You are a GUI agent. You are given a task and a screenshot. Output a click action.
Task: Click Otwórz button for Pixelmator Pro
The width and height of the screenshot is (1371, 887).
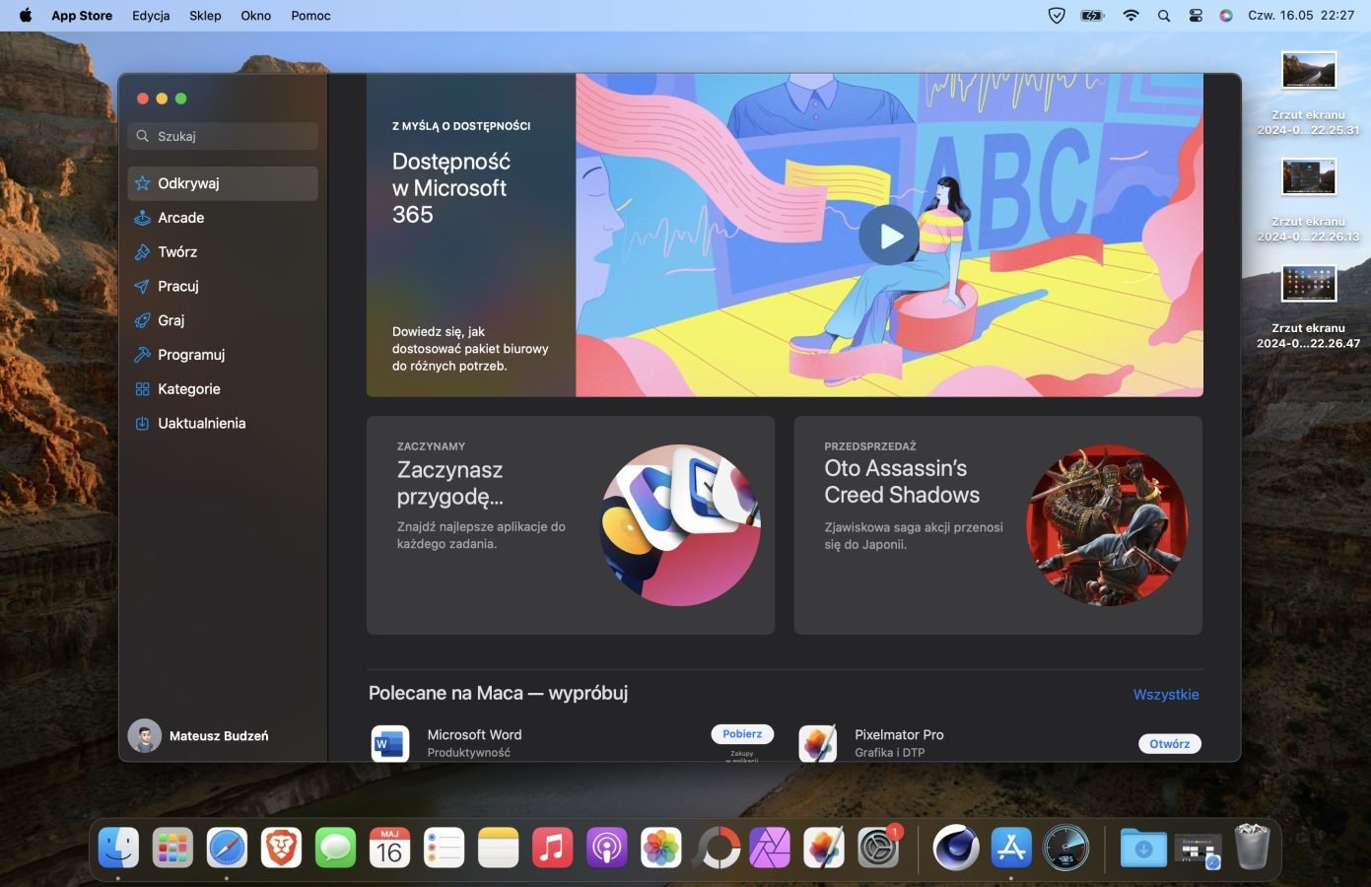[x=1169, y=744]
